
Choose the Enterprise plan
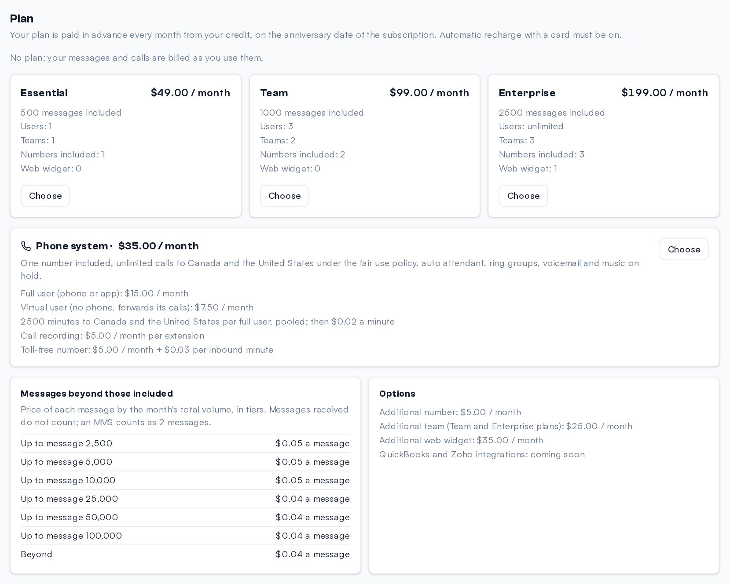click(523, 196)
